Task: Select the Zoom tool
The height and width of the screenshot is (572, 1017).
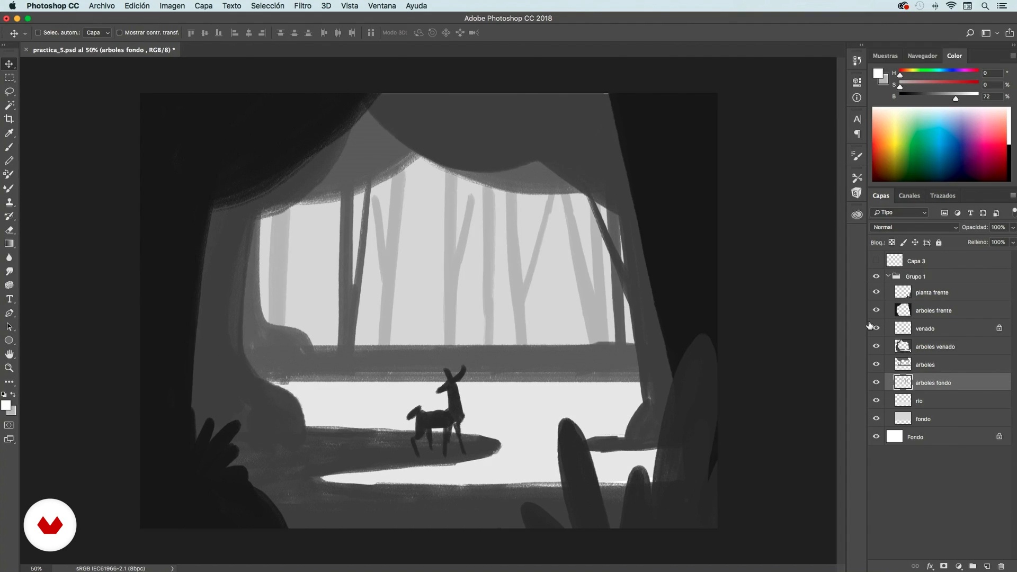Action: coord(9,368)
